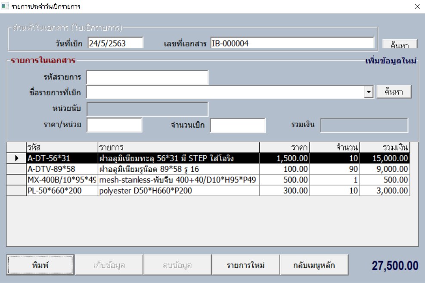This screenshot has height=283, width=425.
Task: Click the เพิ่มข้อมูลใหม่ label
Action: click(x=391, y=61)
